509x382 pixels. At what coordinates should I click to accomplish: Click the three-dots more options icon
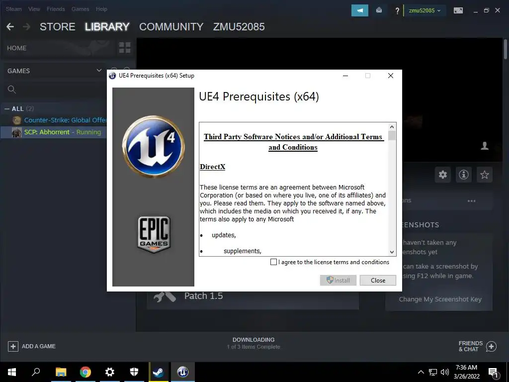click(x=471, y=201)
